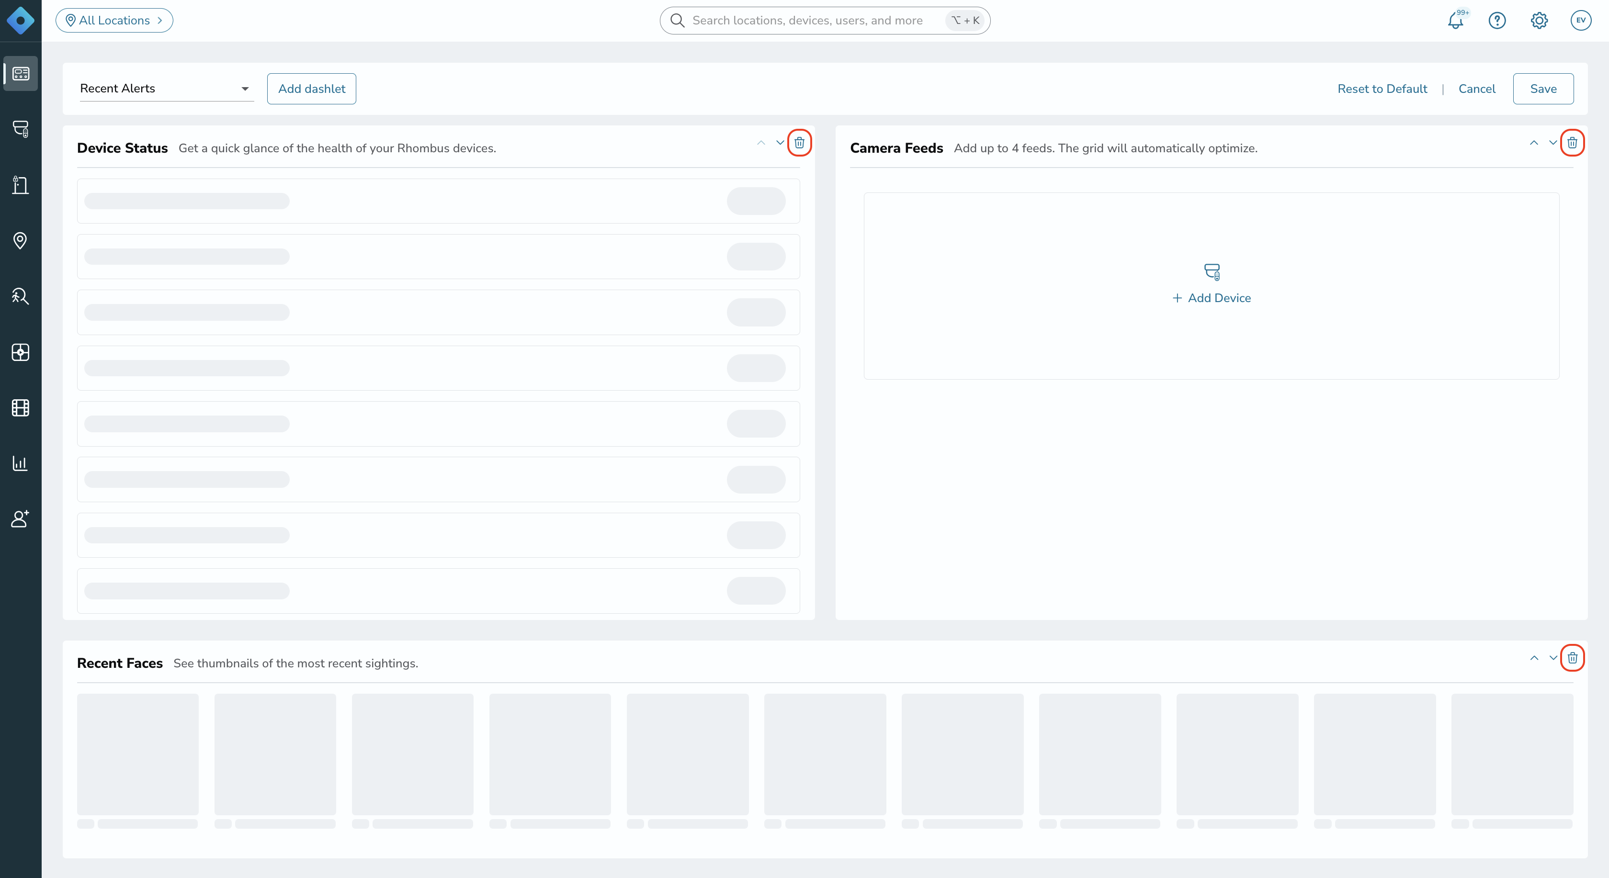Click Reset to Default link

coord(1382,89)
